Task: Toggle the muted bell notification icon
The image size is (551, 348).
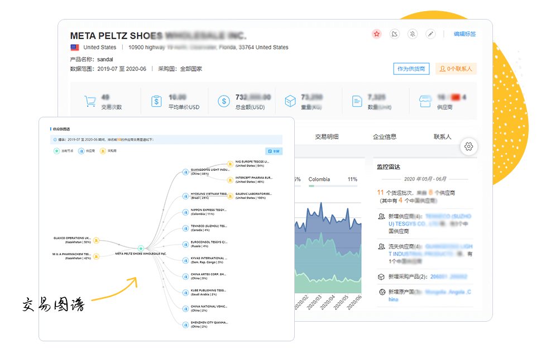Action: tap(413, 34)
